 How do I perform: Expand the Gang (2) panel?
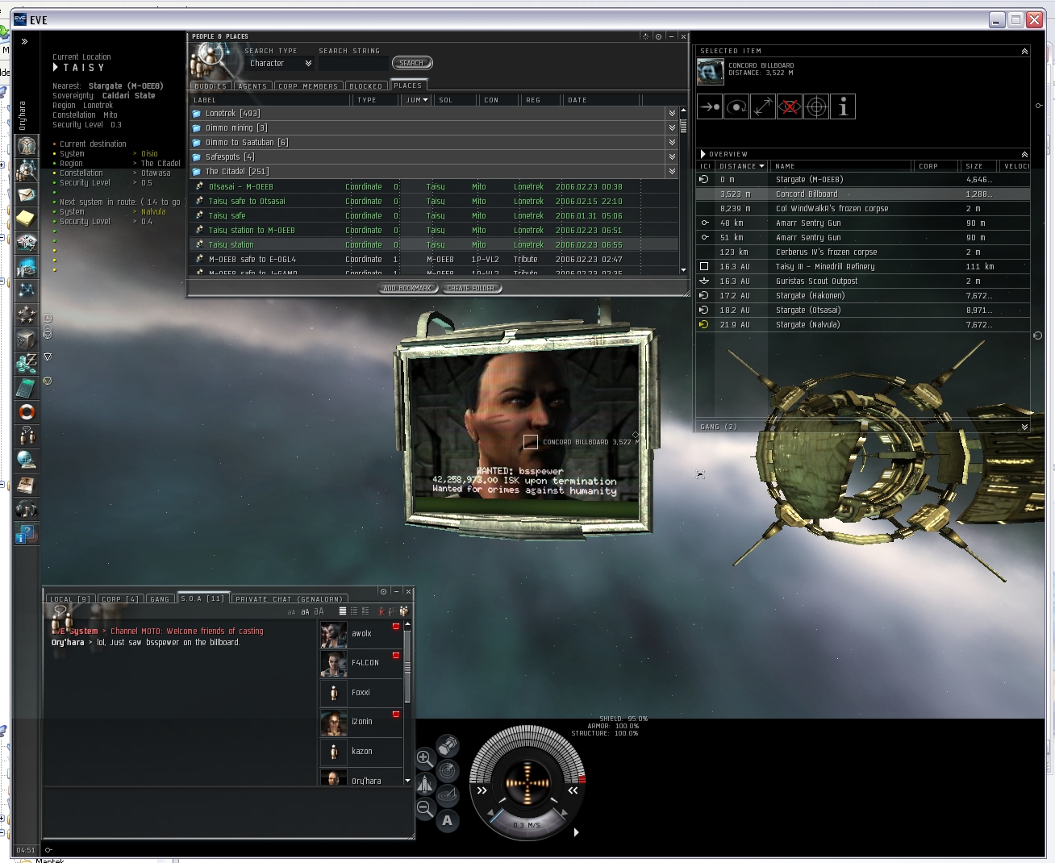(x=1024, y=427)
